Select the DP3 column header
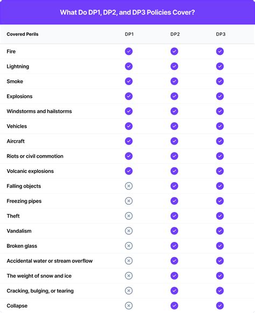Image resolution: width=255 pixels, height=313 pixels. [221, 34]
